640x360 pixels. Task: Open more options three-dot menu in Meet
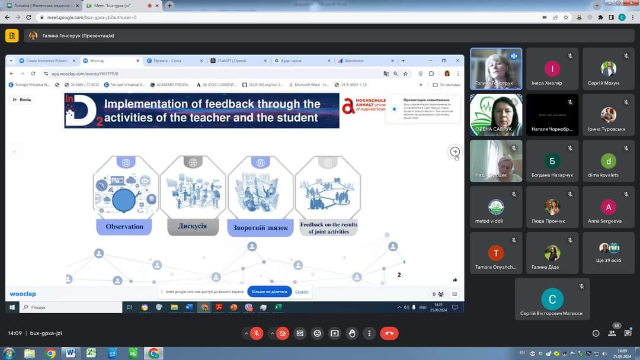pyautogui.click(x=369, y=333)
